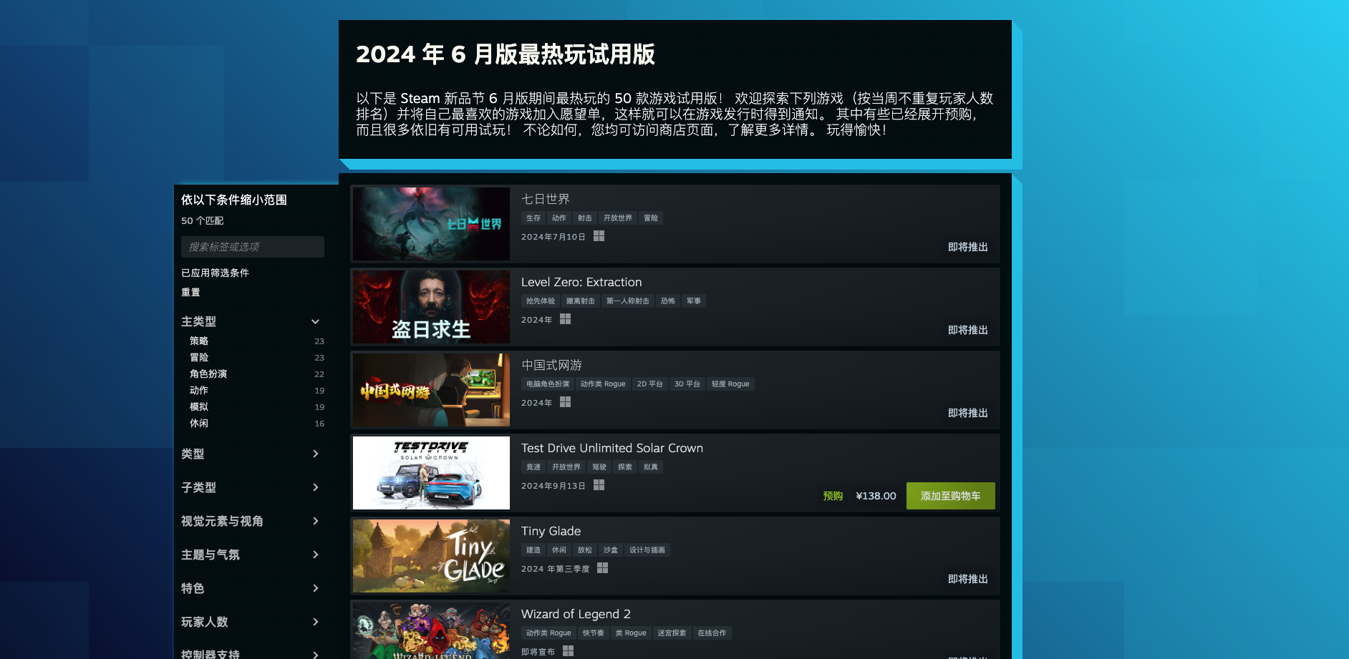
Task: Click Windows icon for Test Drive Unlimited
Action: click(x=599, y=485)
